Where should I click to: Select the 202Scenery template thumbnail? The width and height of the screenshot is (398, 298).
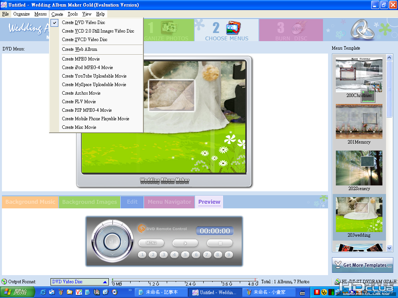(x=359, y=168)
